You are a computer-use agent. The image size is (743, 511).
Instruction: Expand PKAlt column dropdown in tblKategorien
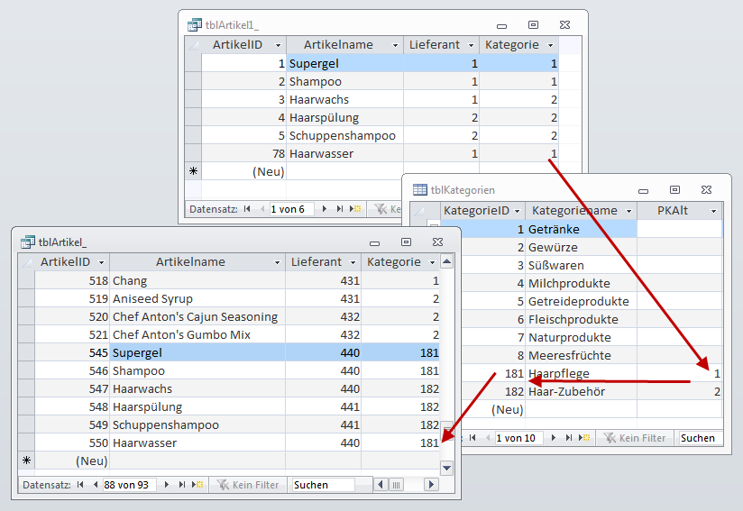click(713, 211)
